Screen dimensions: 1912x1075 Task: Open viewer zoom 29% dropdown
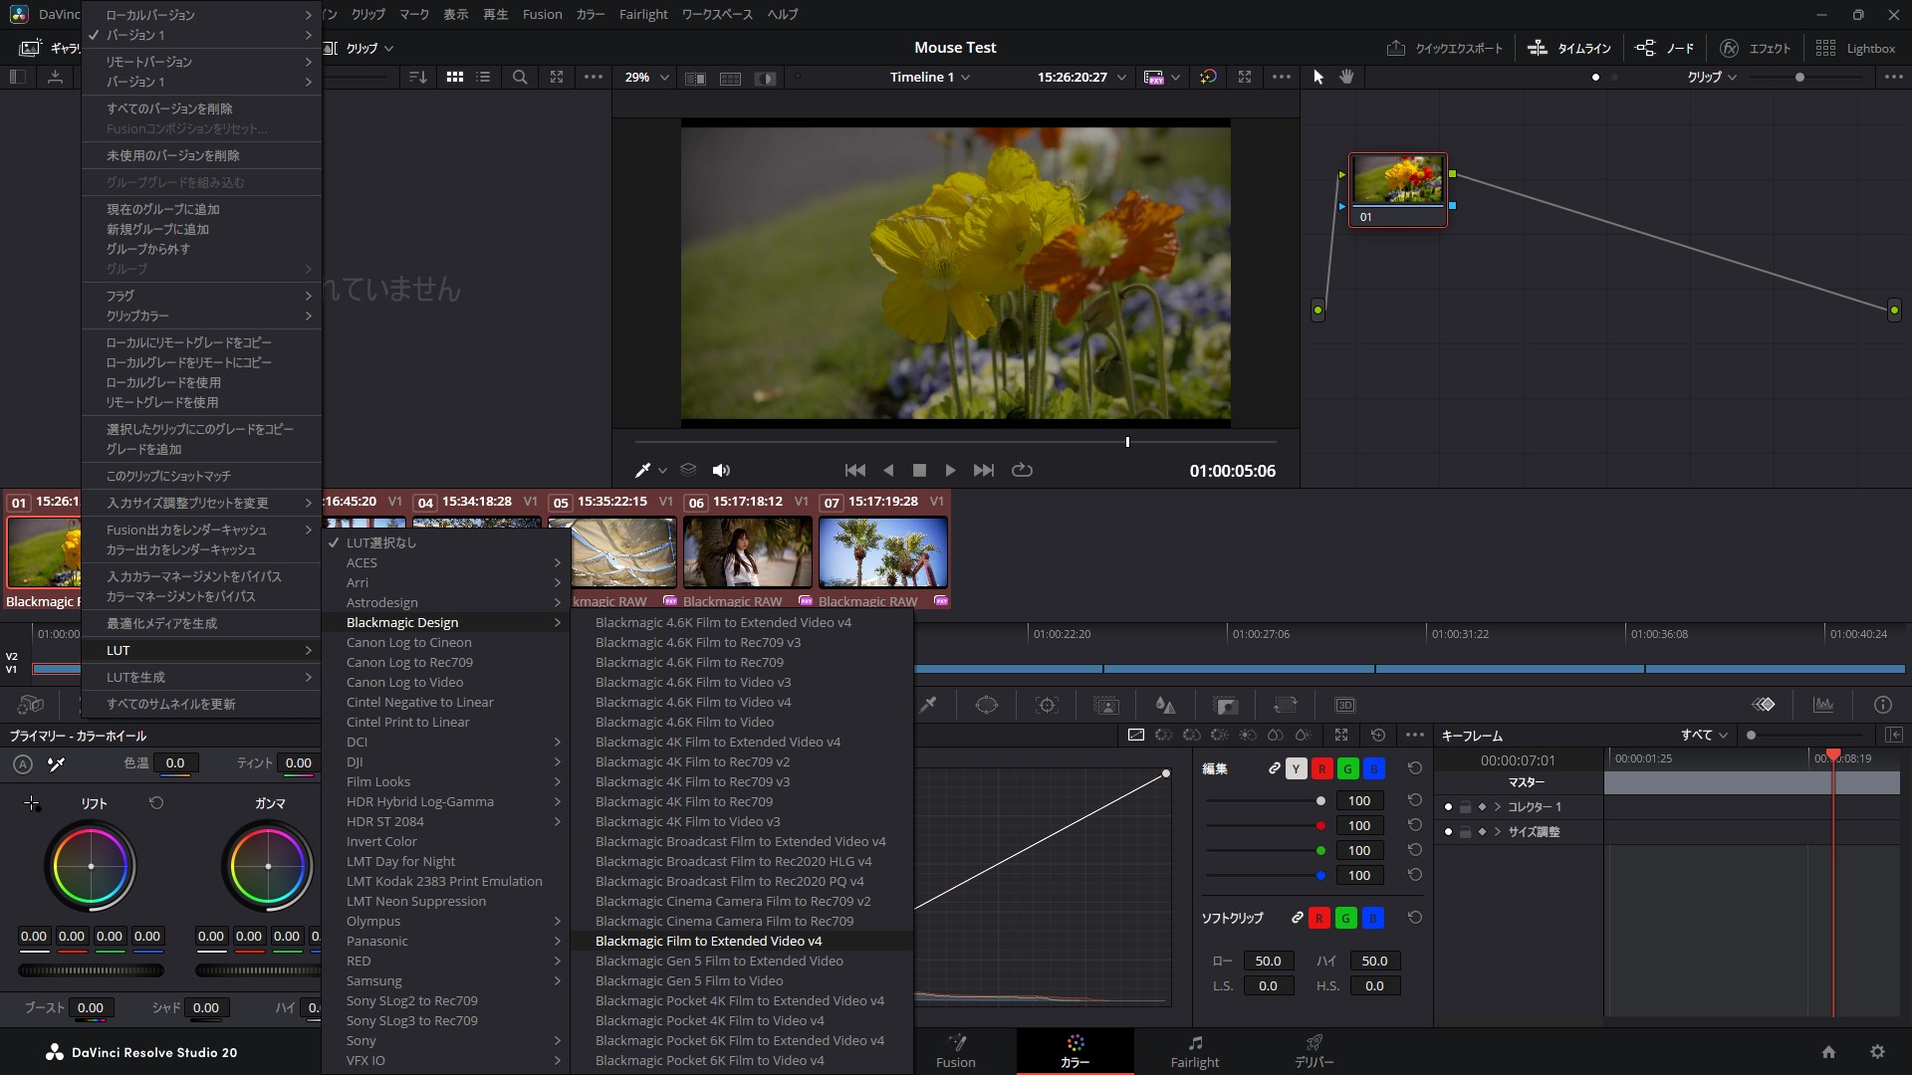646,77
